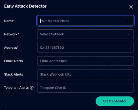The height and width of the screenshot is (110, 138).
Task: Click the Early Attack Detector title
Action: click(x=25, y=6)
